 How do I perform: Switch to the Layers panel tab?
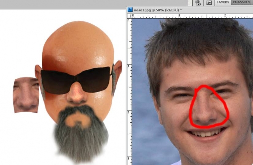point(223,3)
